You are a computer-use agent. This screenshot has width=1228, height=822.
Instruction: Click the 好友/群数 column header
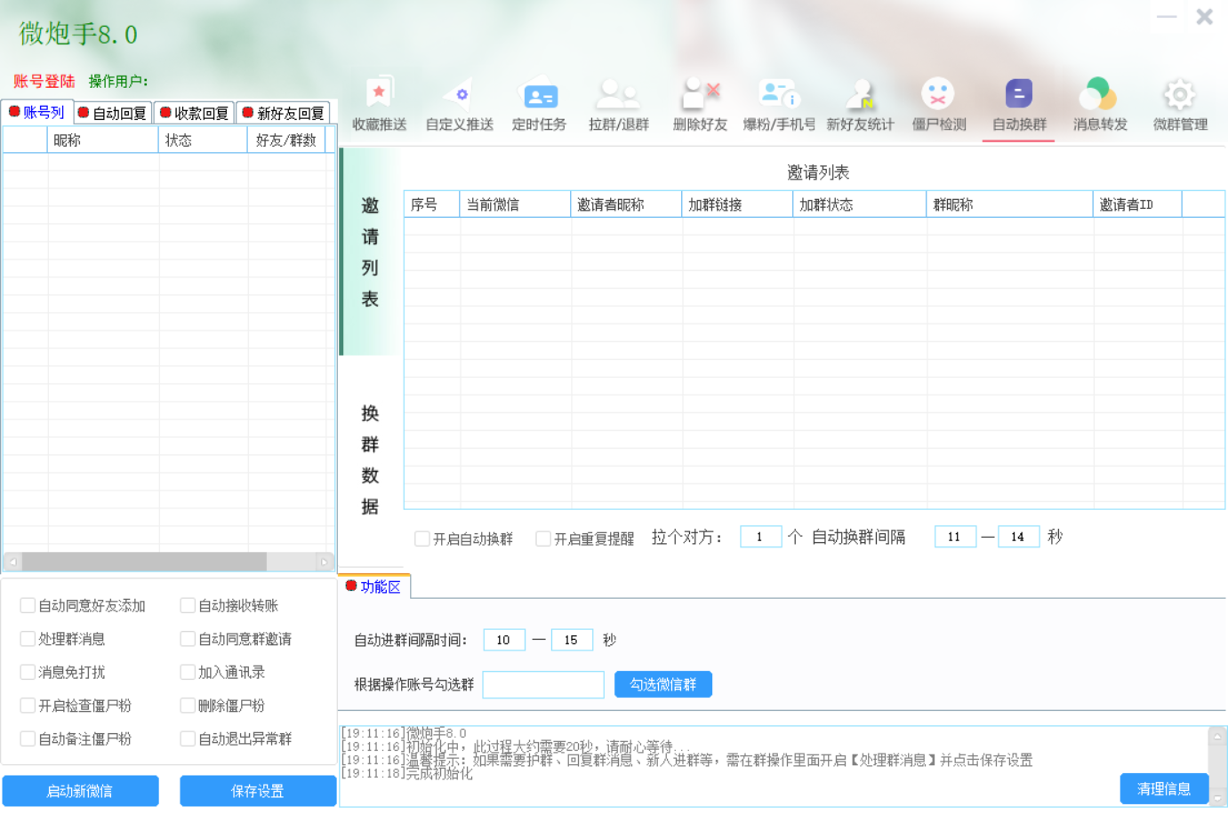click(x=286, y=140)
